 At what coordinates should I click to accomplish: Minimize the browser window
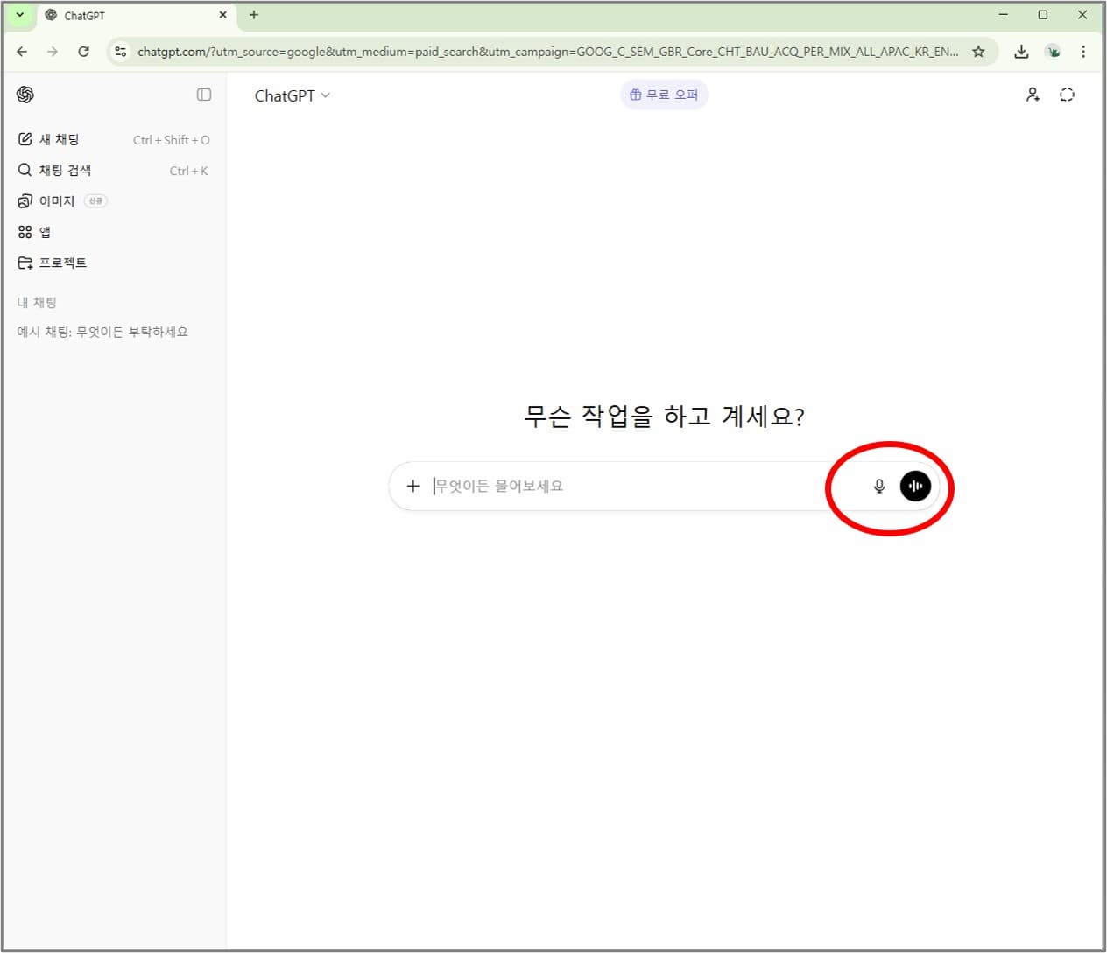pyautogui.click(x=1004, y=15)
